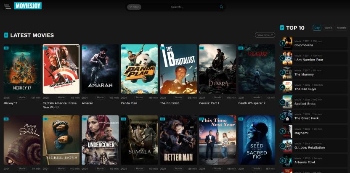The image size is (350, 173).
Task: Open the Devara poster
Action: point(217,69)
